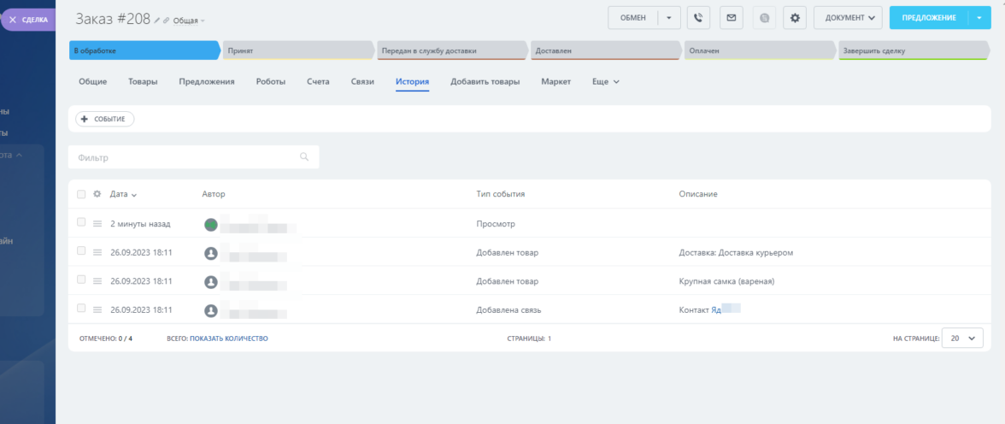Open the row menu for the Просмотр event
Screen dimensions: 1005x424
(97, 223)
